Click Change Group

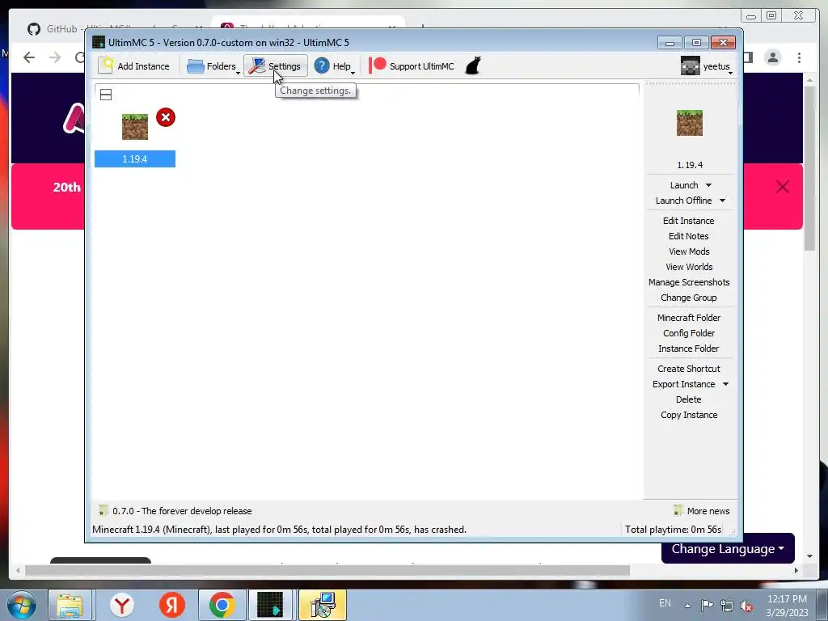click(689, 298)
